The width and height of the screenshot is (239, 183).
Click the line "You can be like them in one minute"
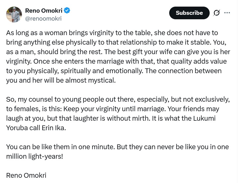click(61, 147)
